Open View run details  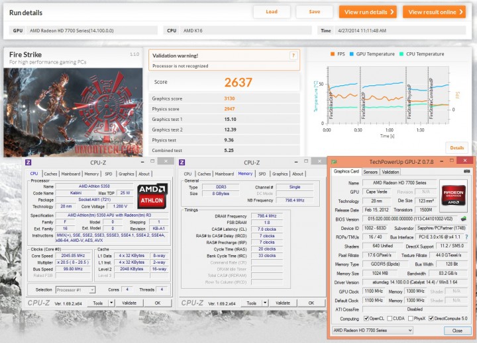point(368,12)
